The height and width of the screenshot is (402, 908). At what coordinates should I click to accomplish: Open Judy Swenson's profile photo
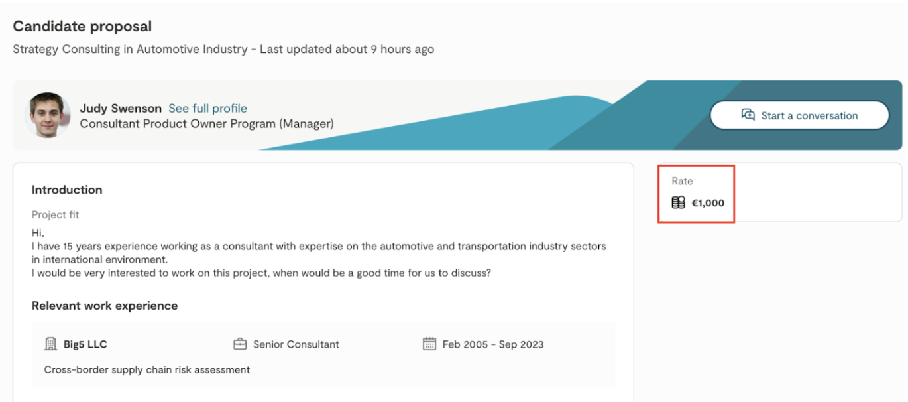48,115
